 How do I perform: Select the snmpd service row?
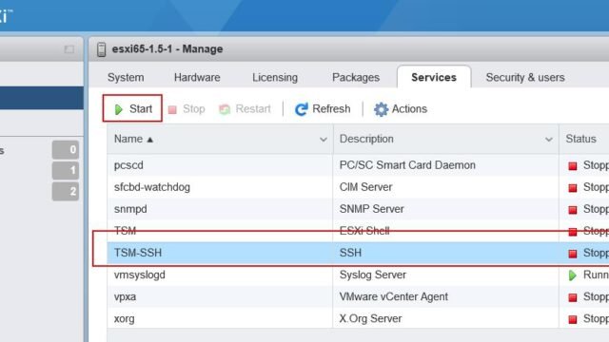pyautogui.click(x=358, y=209)
